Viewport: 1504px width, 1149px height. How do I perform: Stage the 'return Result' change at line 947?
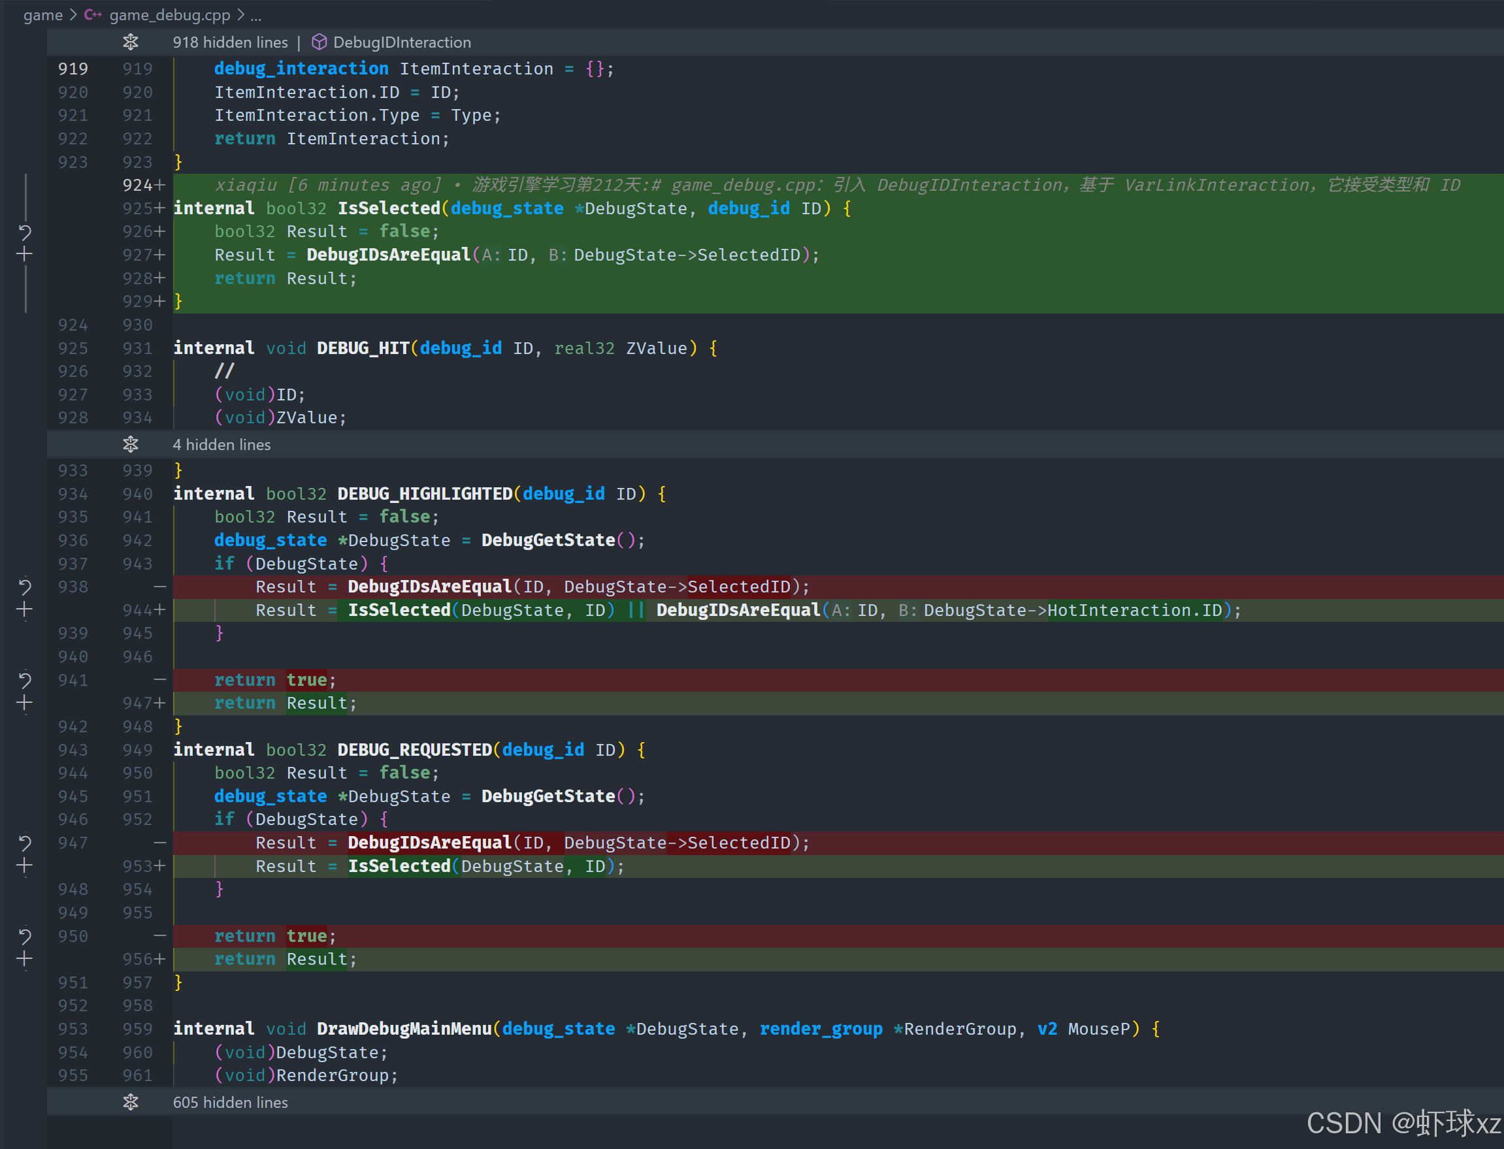[25, 703]
